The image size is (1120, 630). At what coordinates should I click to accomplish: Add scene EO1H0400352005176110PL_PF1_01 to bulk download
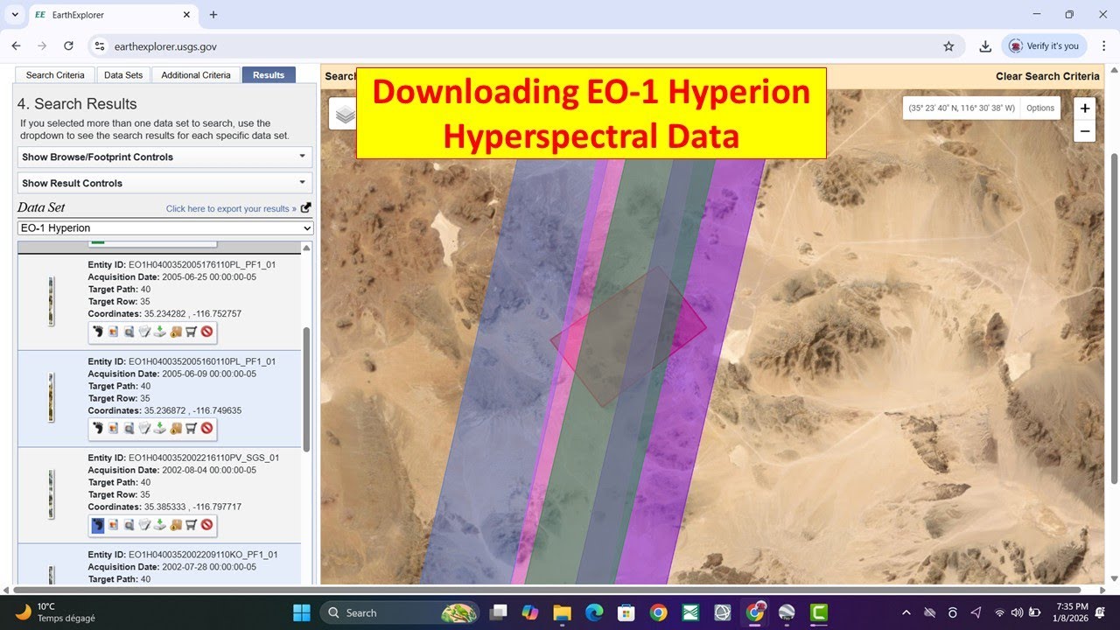[x=175, y=332]
